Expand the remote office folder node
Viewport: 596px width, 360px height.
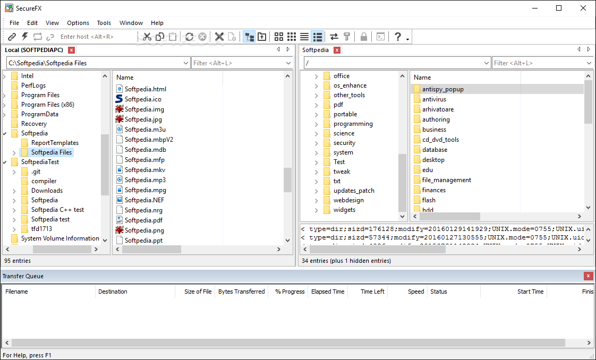(x=316, y=76)
